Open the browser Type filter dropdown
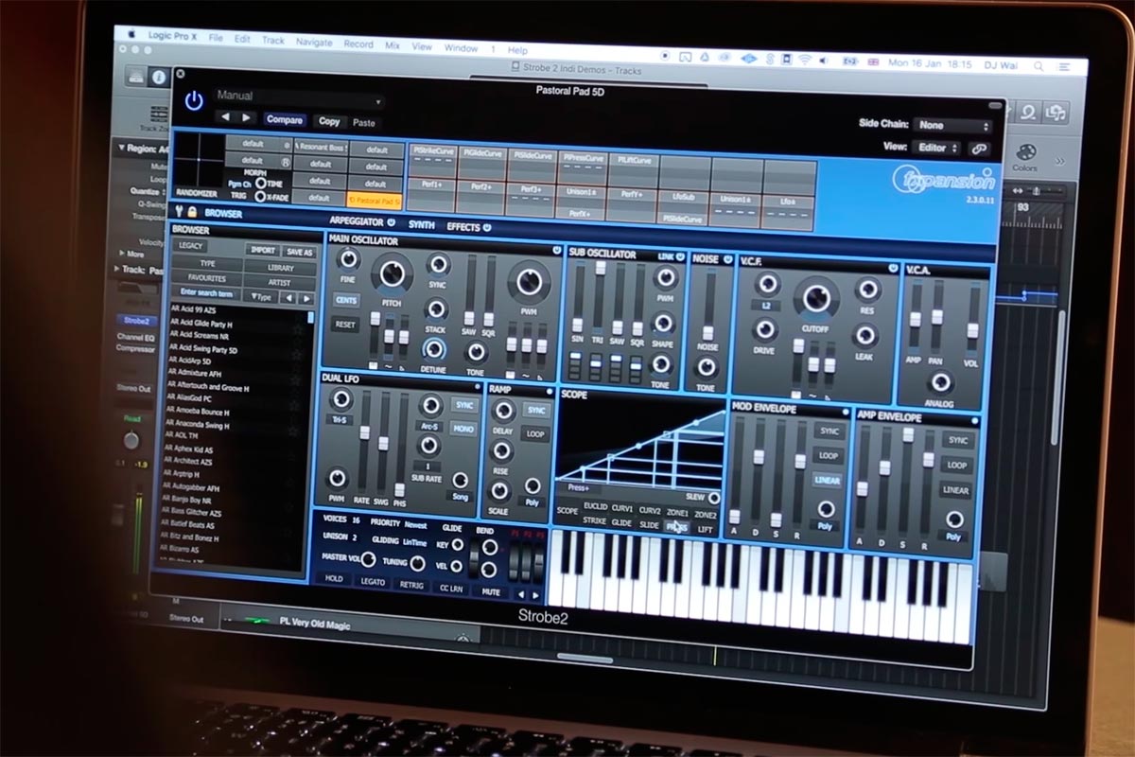Image resolution: width=1135 pixels, height=757 pixels. [262, 296]
